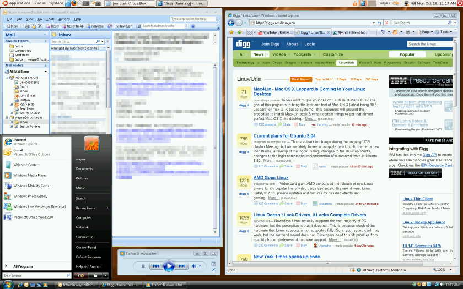Image resolution: width=463 pixels, height=289 pixels.
Task: Click the Stop button in Media Player
Action: point(143,266)
